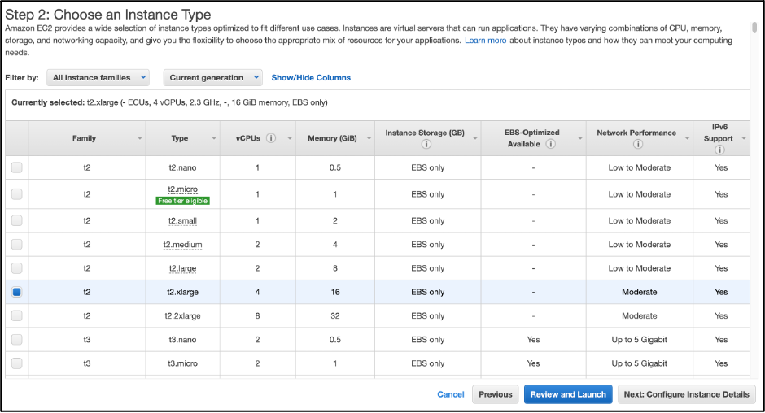
Task: Sort by the Family column arrow
Action: 139,138
